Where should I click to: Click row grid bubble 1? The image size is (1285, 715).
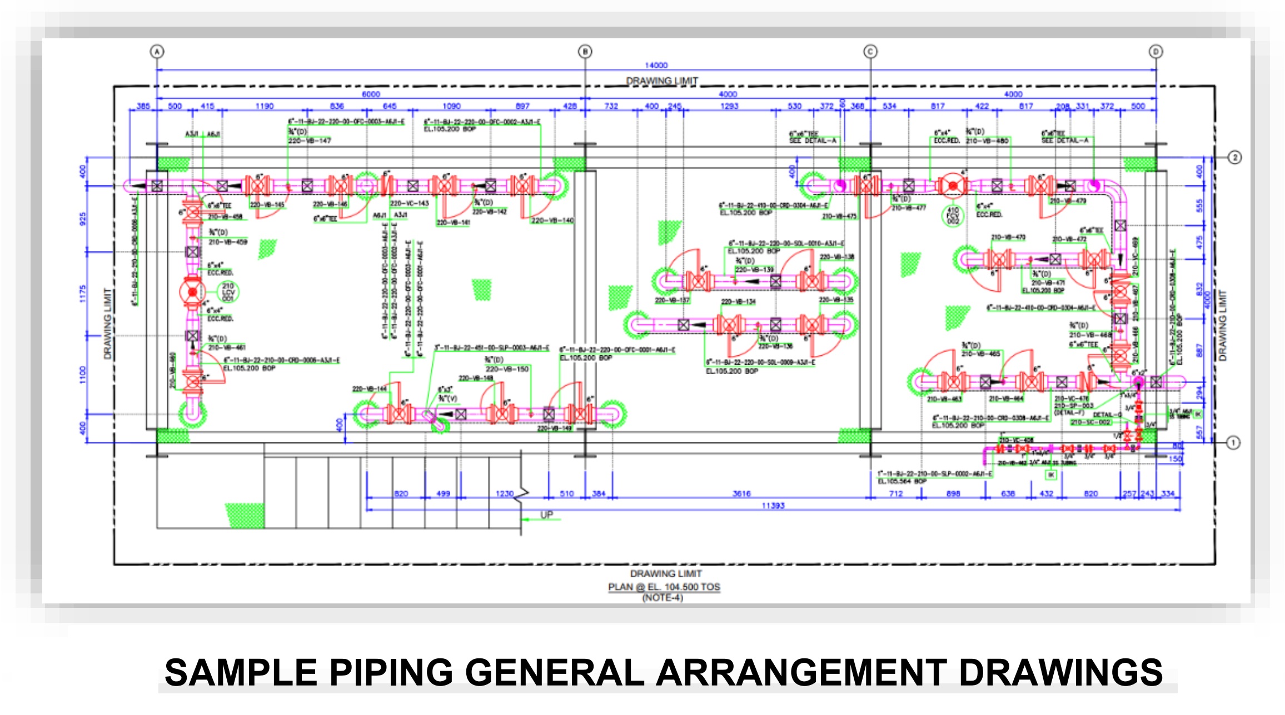pos(1233,443)
